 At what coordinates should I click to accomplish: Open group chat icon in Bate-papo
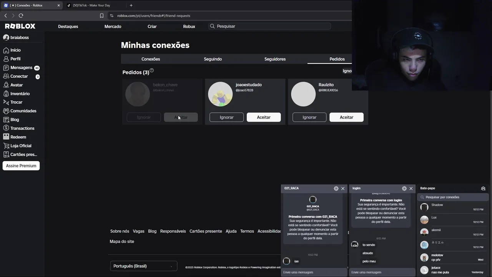pos(483,189)
